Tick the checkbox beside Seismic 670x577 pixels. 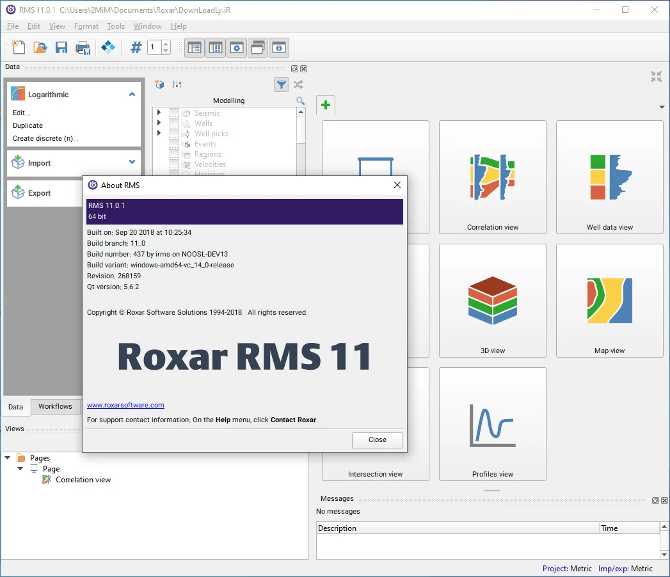[174, 113]
